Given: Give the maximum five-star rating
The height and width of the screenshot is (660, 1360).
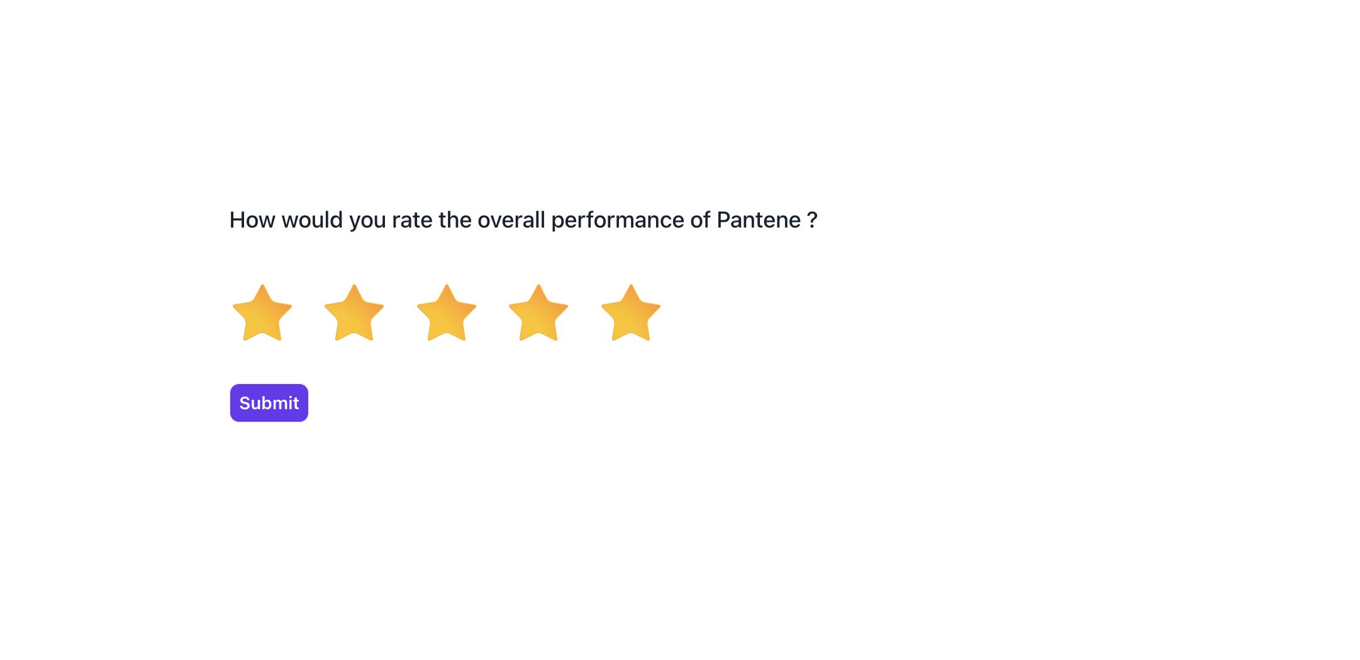Looking at the screenshot, I should click(x=631, y=314).
